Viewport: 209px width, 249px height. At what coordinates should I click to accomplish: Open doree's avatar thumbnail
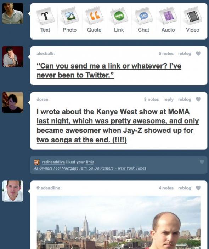tap(13, 102)
